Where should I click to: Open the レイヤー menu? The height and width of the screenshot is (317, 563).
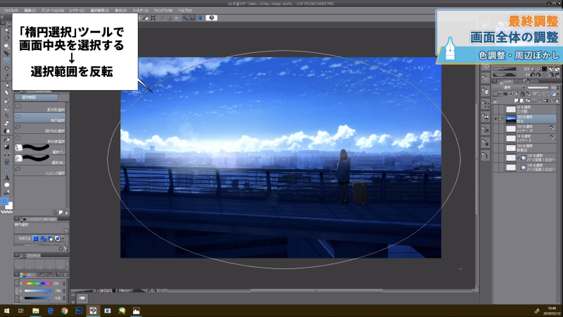pyautogui.click(x=77, y=11)
